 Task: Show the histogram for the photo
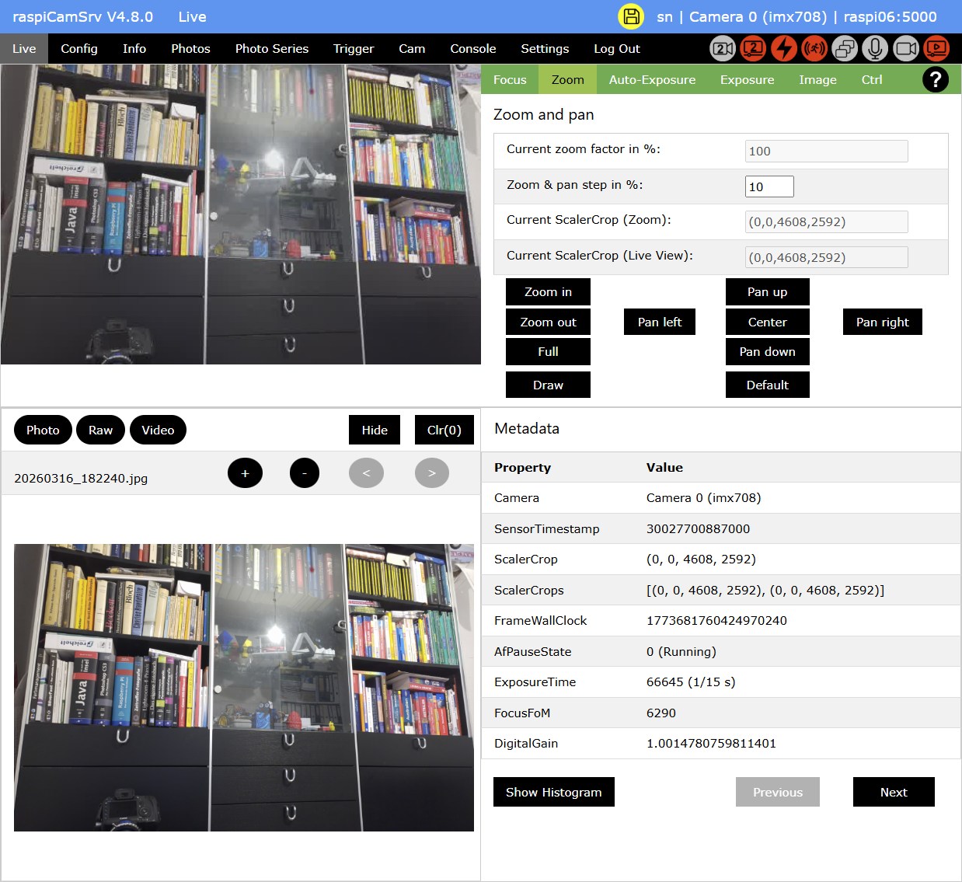pos(553,792)
